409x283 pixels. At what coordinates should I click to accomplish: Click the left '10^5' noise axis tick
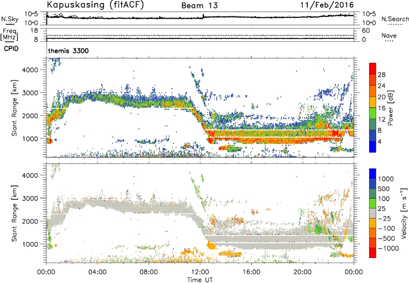tap(31, 14)
